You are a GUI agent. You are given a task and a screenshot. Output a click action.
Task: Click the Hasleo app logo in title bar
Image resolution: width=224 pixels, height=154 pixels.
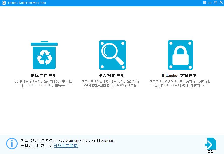pyautogui.click(x=4, y=3)
